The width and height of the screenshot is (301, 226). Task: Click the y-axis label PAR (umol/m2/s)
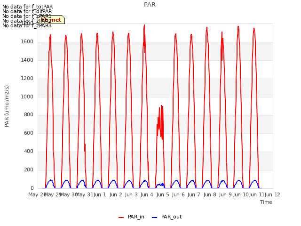pos(7,106)
